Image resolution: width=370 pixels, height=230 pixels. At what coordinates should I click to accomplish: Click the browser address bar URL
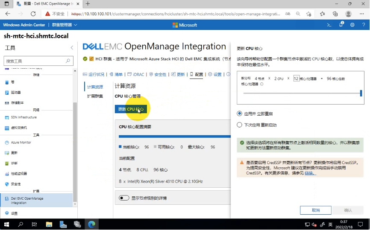176,14
